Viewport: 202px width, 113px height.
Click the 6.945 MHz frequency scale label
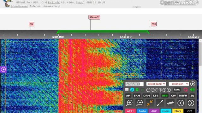(x=193, y=37)
